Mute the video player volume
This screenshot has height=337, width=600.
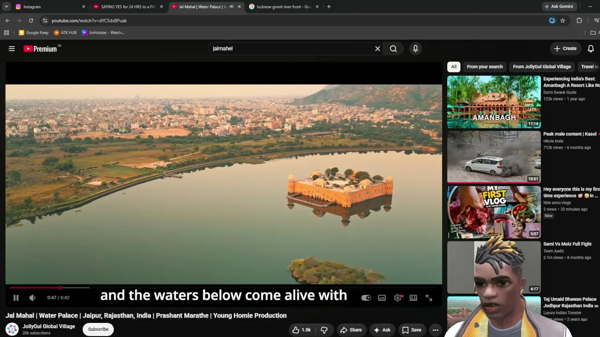pyautogui.click(x=32, y=298)
